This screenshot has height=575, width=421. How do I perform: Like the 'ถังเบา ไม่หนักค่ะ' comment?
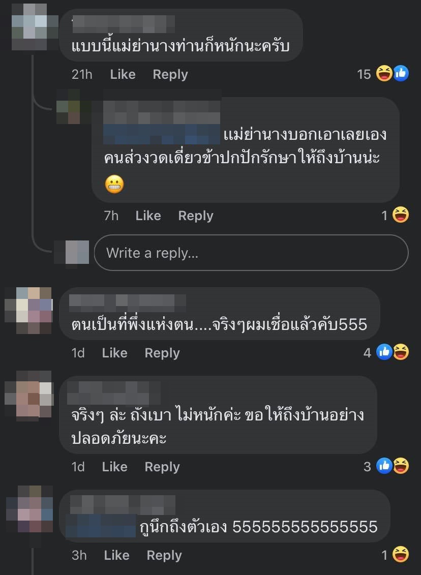point(115,467)
